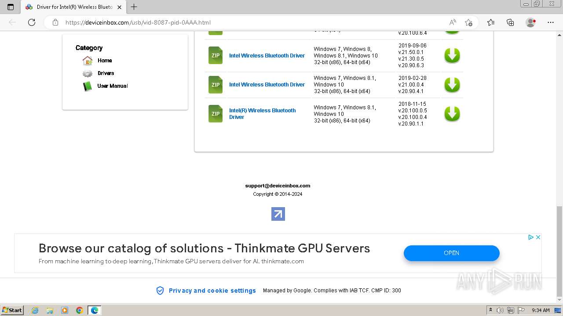
Task: Download the 2019-02-28 driver via green arrow
Action: click(x=452, y=85)
